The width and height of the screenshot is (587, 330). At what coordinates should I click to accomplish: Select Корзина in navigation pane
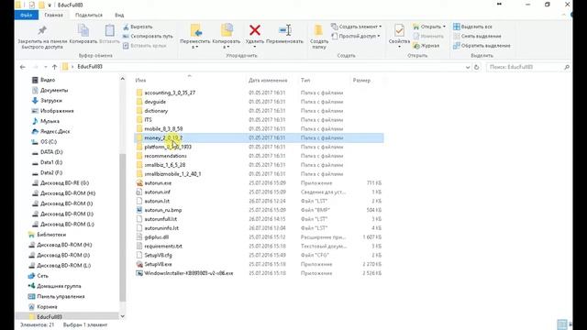click(x=47, y=306)
